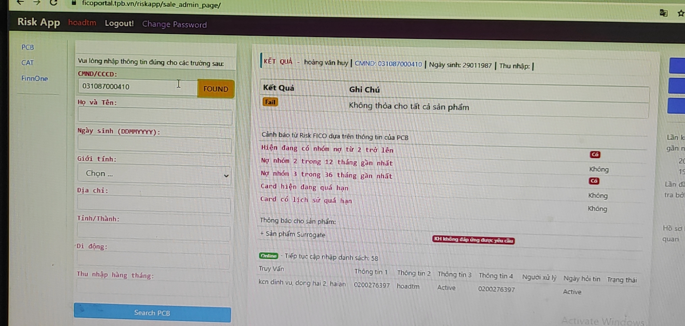Click the Fail result badge
This screenshot has width=685, height=326.
pos(270,102)
